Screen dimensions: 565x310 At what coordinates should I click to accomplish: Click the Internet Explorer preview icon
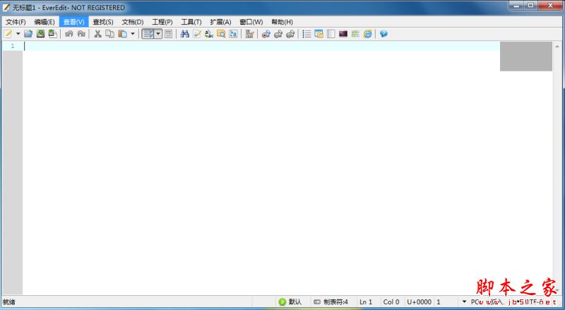(x=367, y=34)
